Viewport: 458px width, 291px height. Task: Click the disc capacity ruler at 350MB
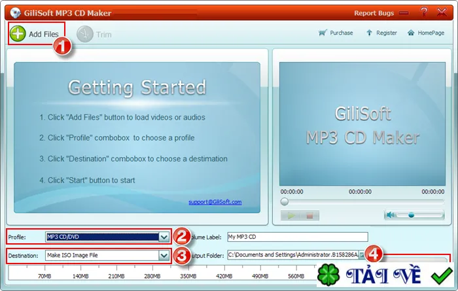pyautogui.click(x=188, y=276)
